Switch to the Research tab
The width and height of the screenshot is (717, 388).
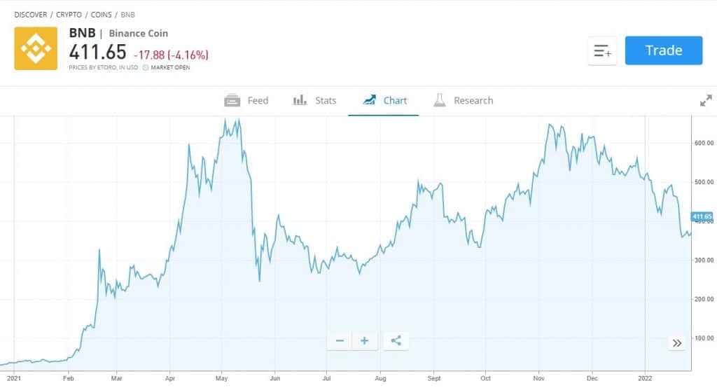click(464, 100)
